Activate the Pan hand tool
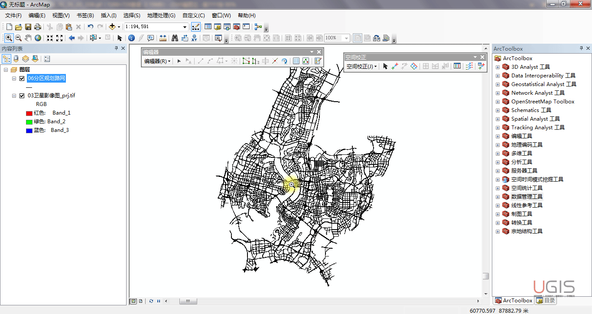Viewport: 592px width, 314px height. click(x=28, y=38)
